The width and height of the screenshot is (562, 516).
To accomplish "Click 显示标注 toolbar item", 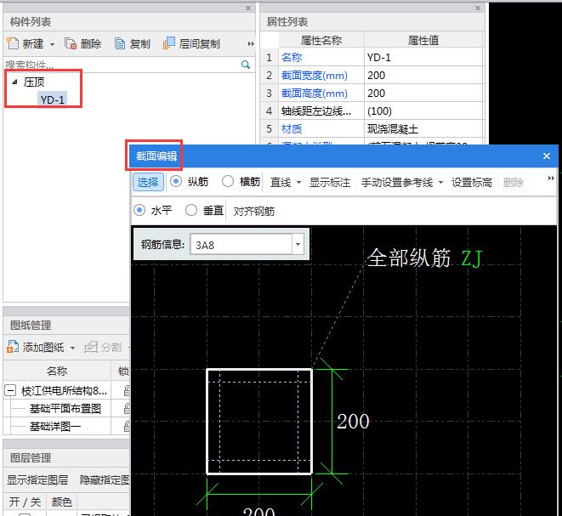I will 330,183.
